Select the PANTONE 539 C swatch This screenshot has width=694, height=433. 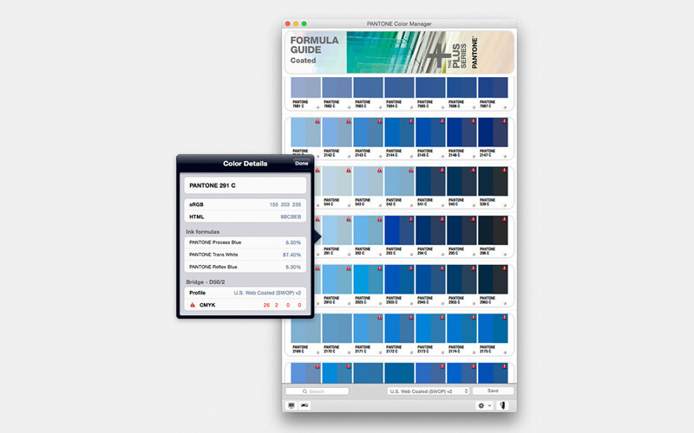tap(493, 181)
